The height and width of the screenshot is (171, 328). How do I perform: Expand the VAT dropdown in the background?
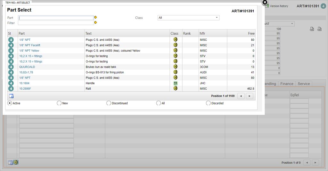tap(292, 24)
